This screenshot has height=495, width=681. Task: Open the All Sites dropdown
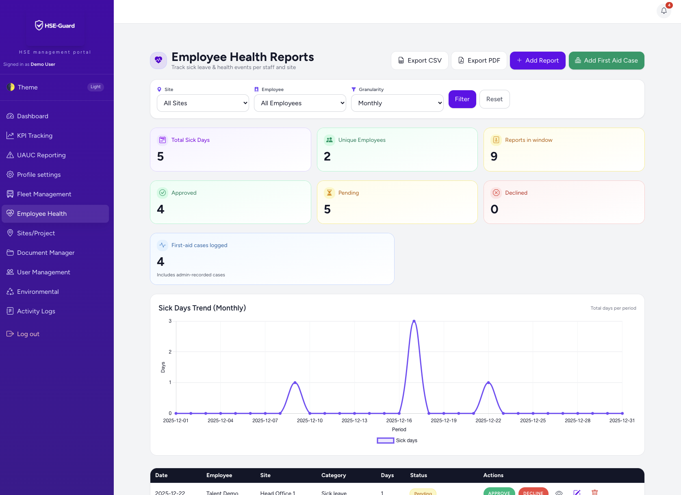coord(203,103)
